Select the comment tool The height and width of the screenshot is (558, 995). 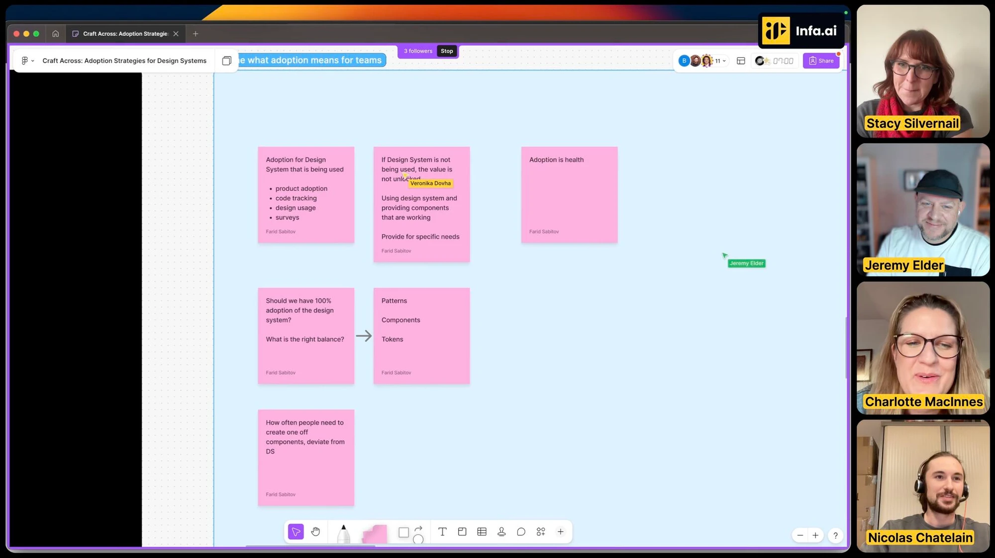click(521, 532)
